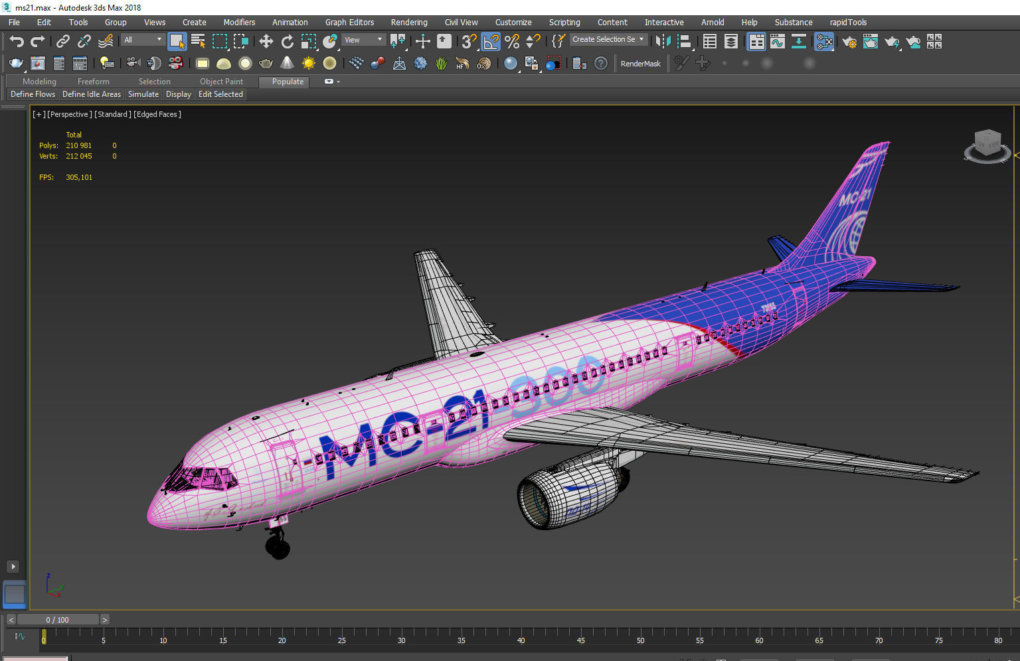Open the Rendering menu
This screenshot has height=661, width=1020.
click(x=409, y=22)
